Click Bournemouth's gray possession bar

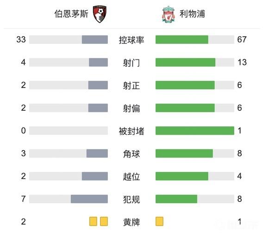(95, 40)
